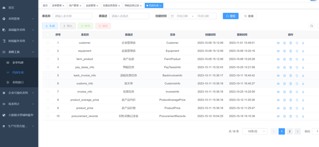
Task: Preview the pay_taxes_info row
Action: click(278, 67)
